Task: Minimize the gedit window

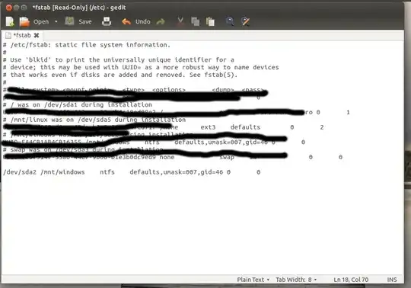Action: click(x=17, y=8)
